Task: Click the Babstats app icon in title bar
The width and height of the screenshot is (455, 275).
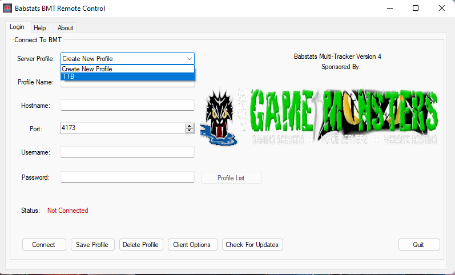Action: pyautogui.click(x=7, y=8)
